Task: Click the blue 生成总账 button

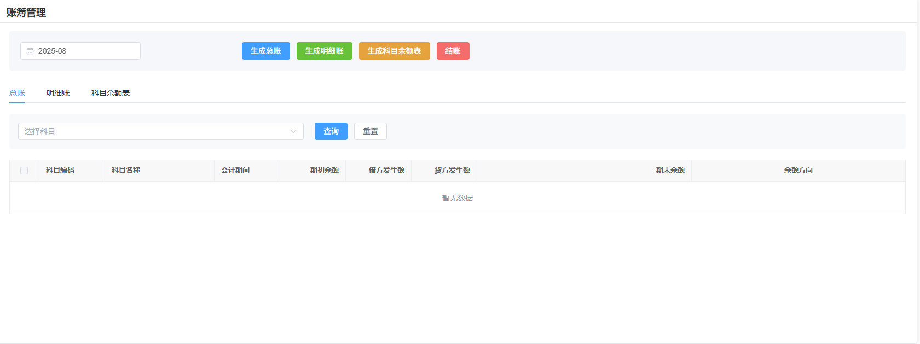Action: (x=265, y=51)
